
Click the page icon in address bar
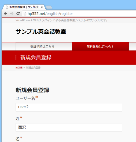[25, 14]
